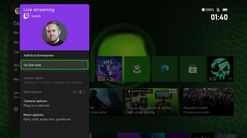Click the streamer profile picture
The width and height of the screenshot is (247, 138).
[54, 33]
